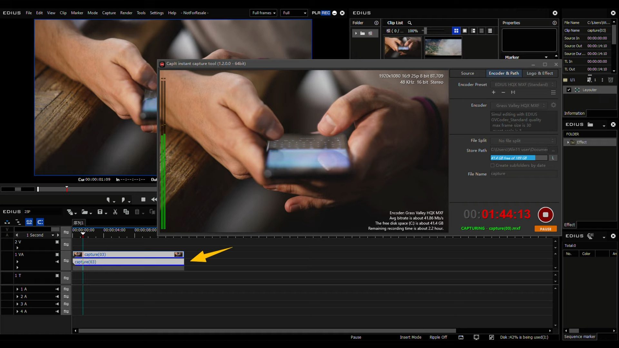Viewport: 619px width, 348px height.
Task: Select the Save project icon
Action: (x=100, y=212)
